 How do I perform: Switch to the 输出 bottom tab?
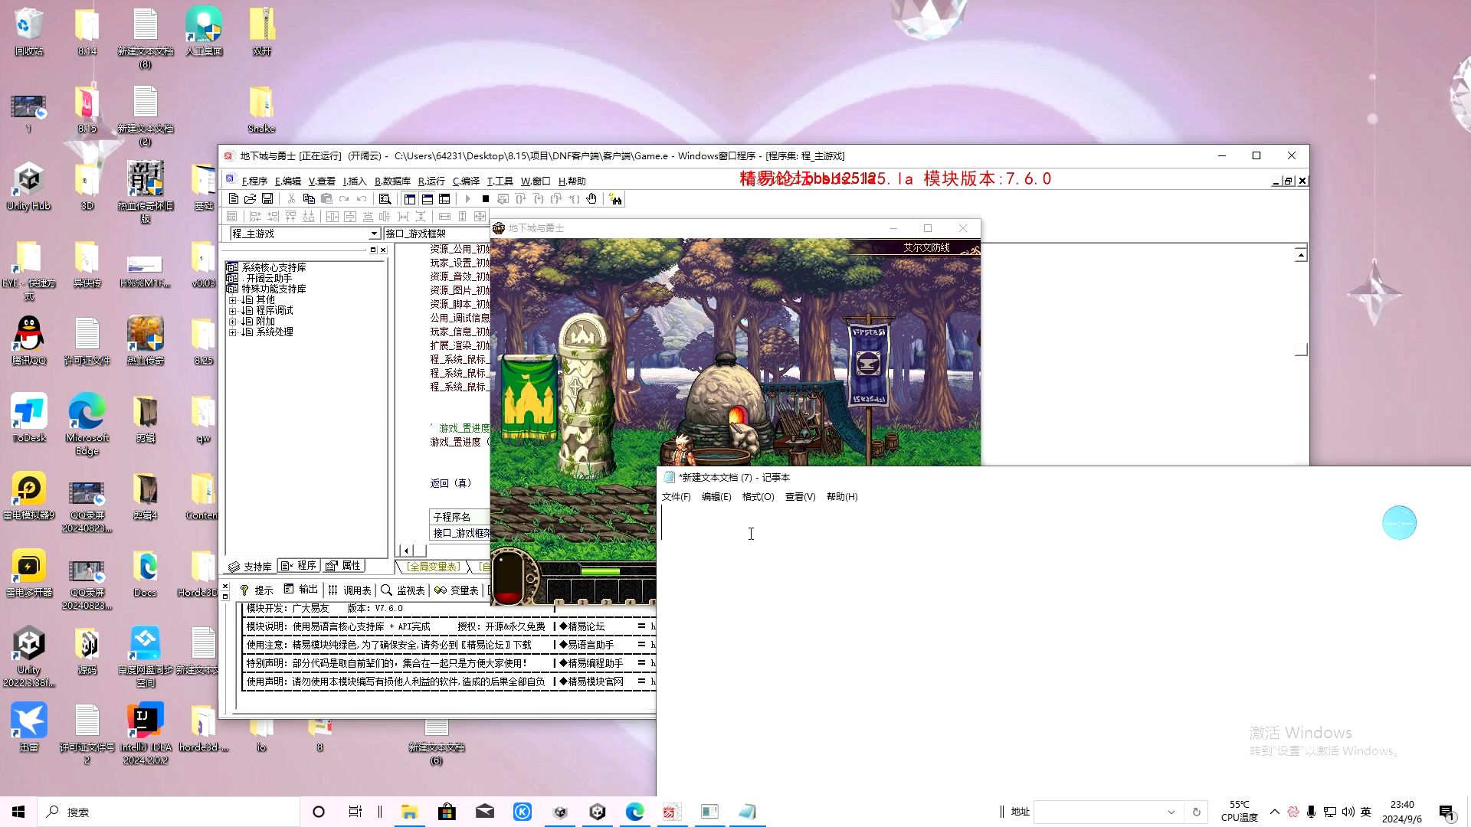point(300,590)
